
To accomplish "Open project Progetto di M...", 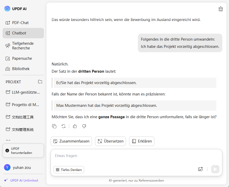I will [23, 104].
